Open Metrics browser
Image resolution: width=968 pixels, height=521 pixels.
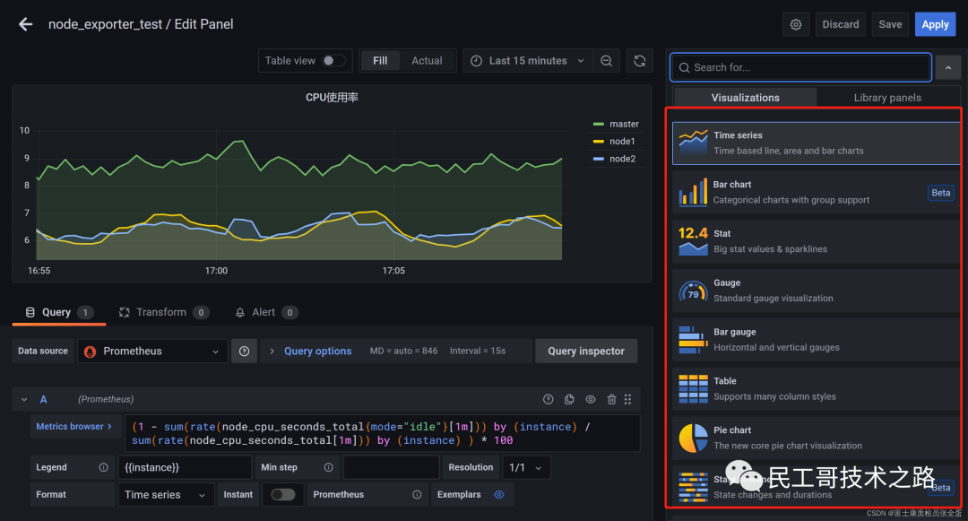(74, 427)
